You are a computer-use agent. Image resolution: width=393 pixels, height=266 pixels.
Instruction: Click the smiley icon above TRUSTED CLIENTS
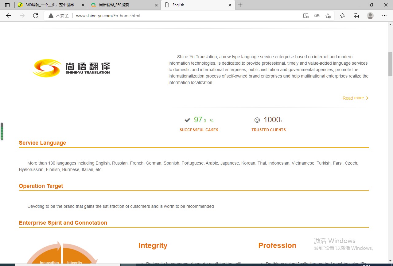(257, 120)
